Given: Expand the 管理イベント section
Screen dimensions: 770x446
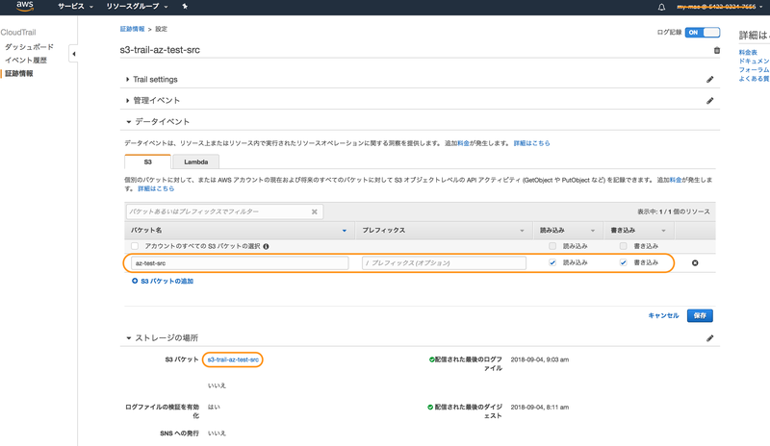Looking at the screenshot, I should tap(128, 101).
